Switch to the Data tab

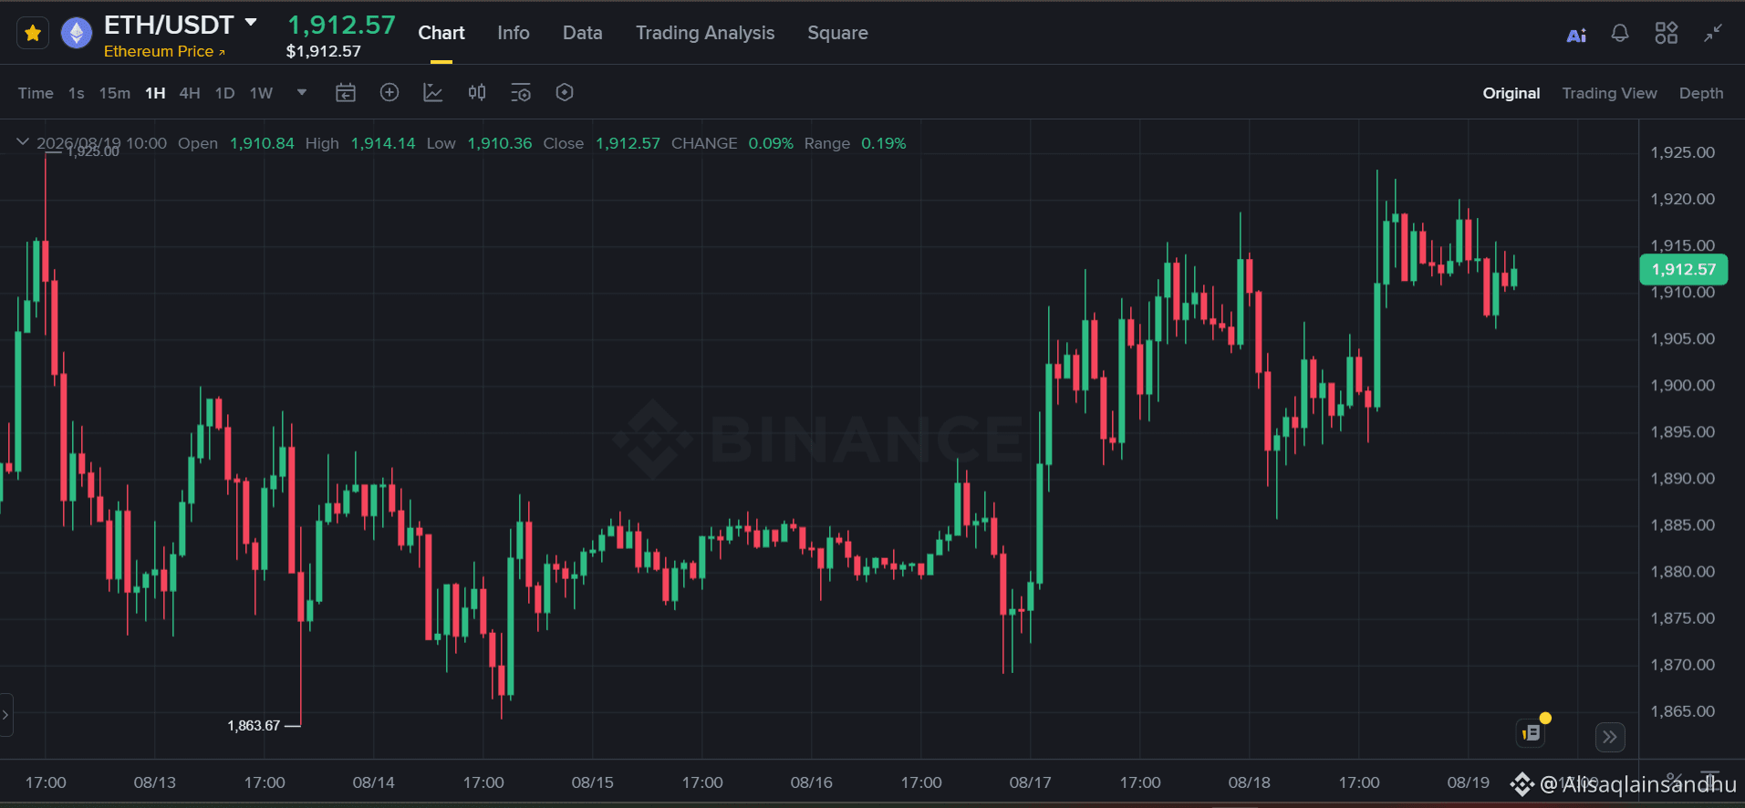click(582, 33)
